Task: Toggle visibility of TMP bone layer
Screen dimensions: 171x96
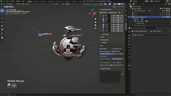Action: [103, 20]
